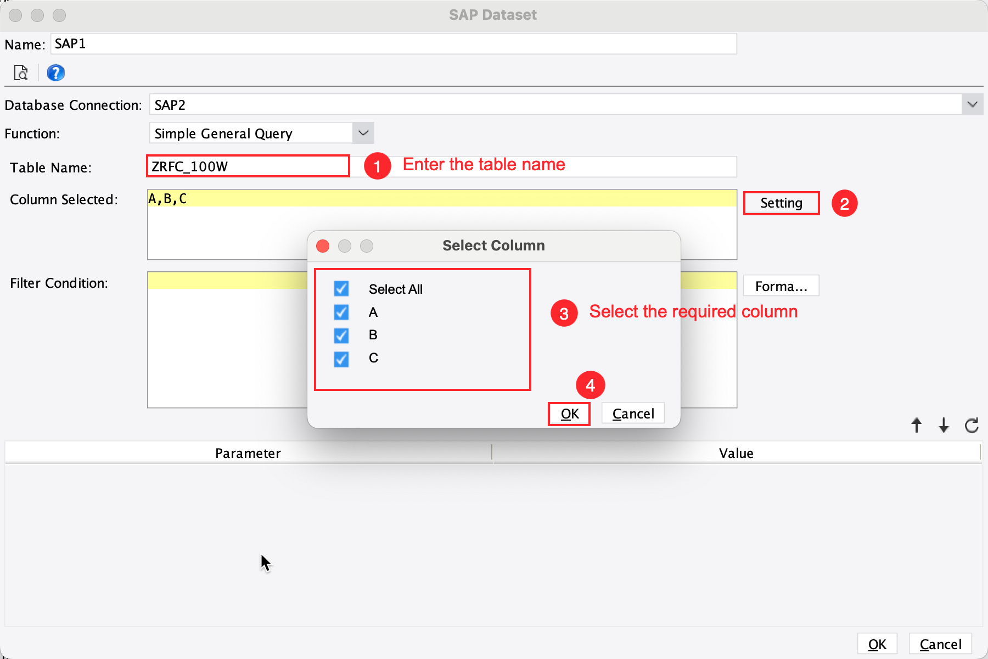Click the Column Selected text area
The width and height of the screenshot is (988, 659).
click(x=442, y=224)
